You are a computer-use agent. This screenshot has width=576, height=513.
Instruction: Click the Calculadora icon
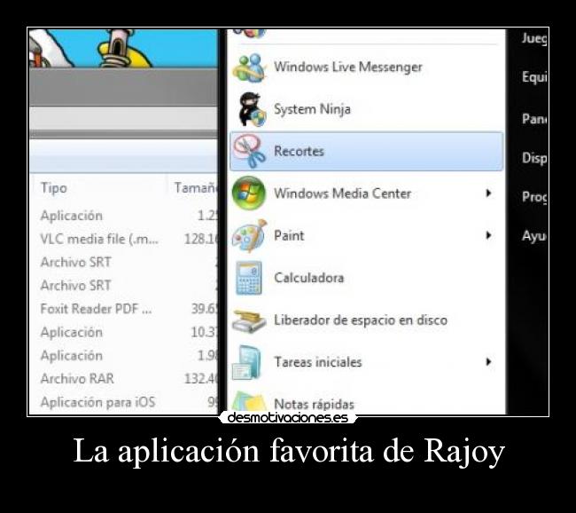(249, 278)
